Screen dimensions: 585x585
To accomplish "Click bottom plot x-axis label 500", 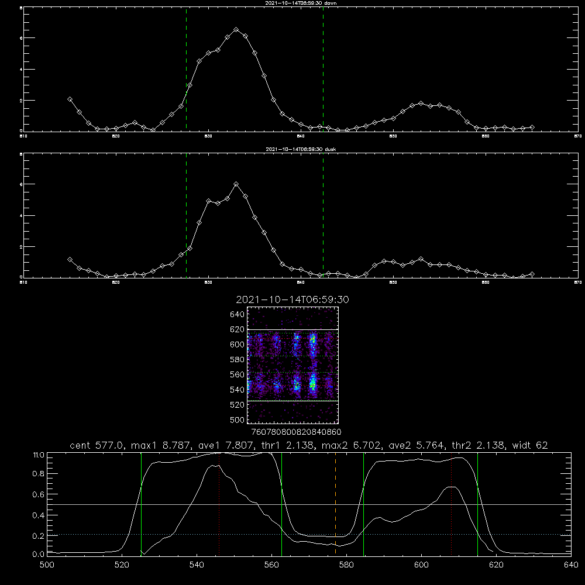I will click(47, 565).
